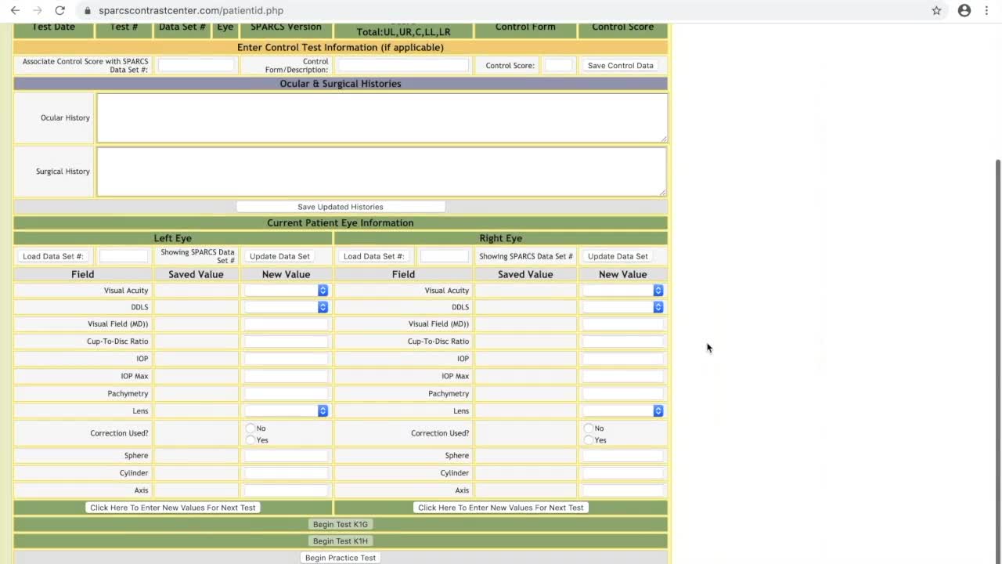Click Save Updated Histories
The image size is (1002, 564).
point(341,206)
